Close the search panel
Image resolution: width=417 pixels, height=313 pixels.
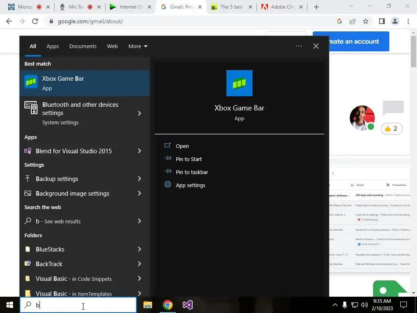[x=316, y=46]
